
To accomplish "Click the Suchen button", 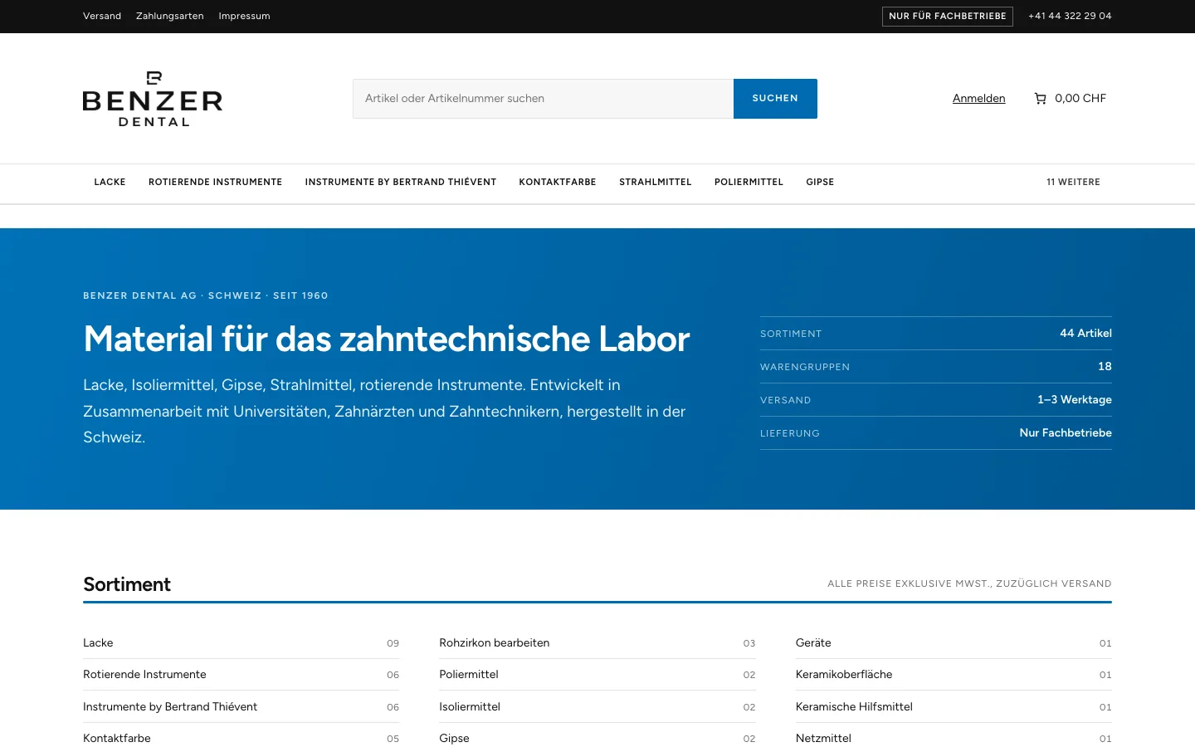I will (x=775, y=99).
